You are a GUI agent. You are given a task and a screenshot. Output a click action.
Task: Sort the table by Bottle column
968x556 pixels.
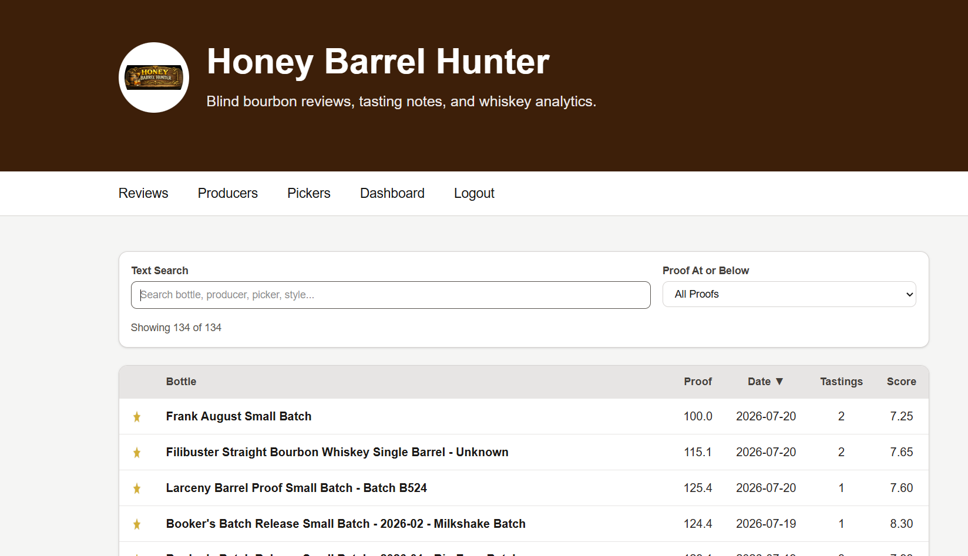pos(181,382)
